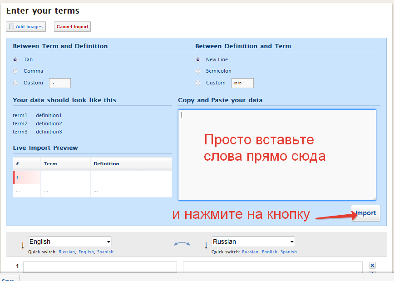Click the down arrow beside the Russian selector
394x281 pixels.
click(207, 246)
